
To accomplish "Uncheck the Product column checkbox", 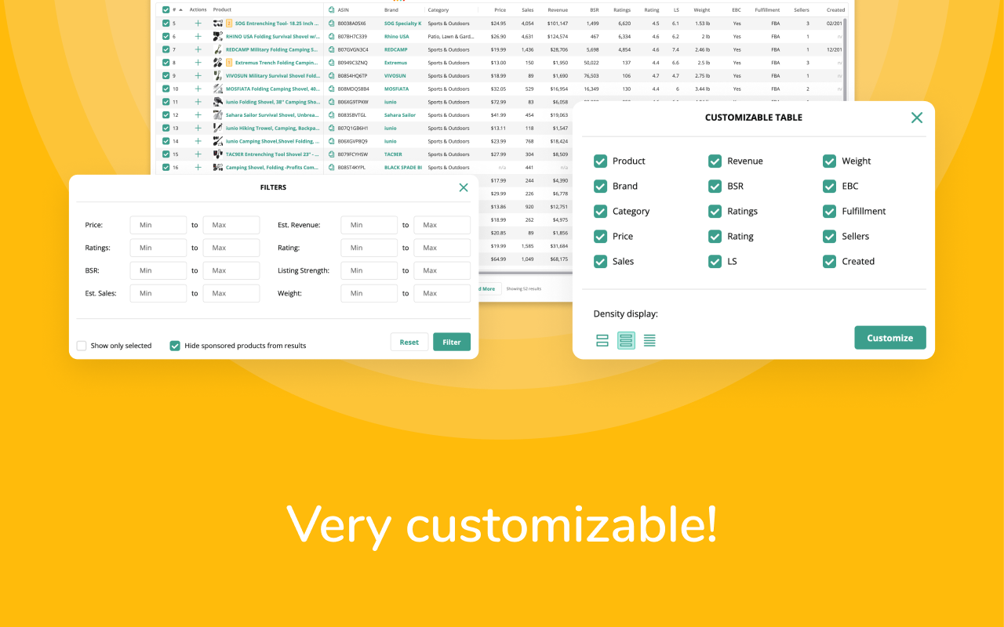I will pos(600,161).
